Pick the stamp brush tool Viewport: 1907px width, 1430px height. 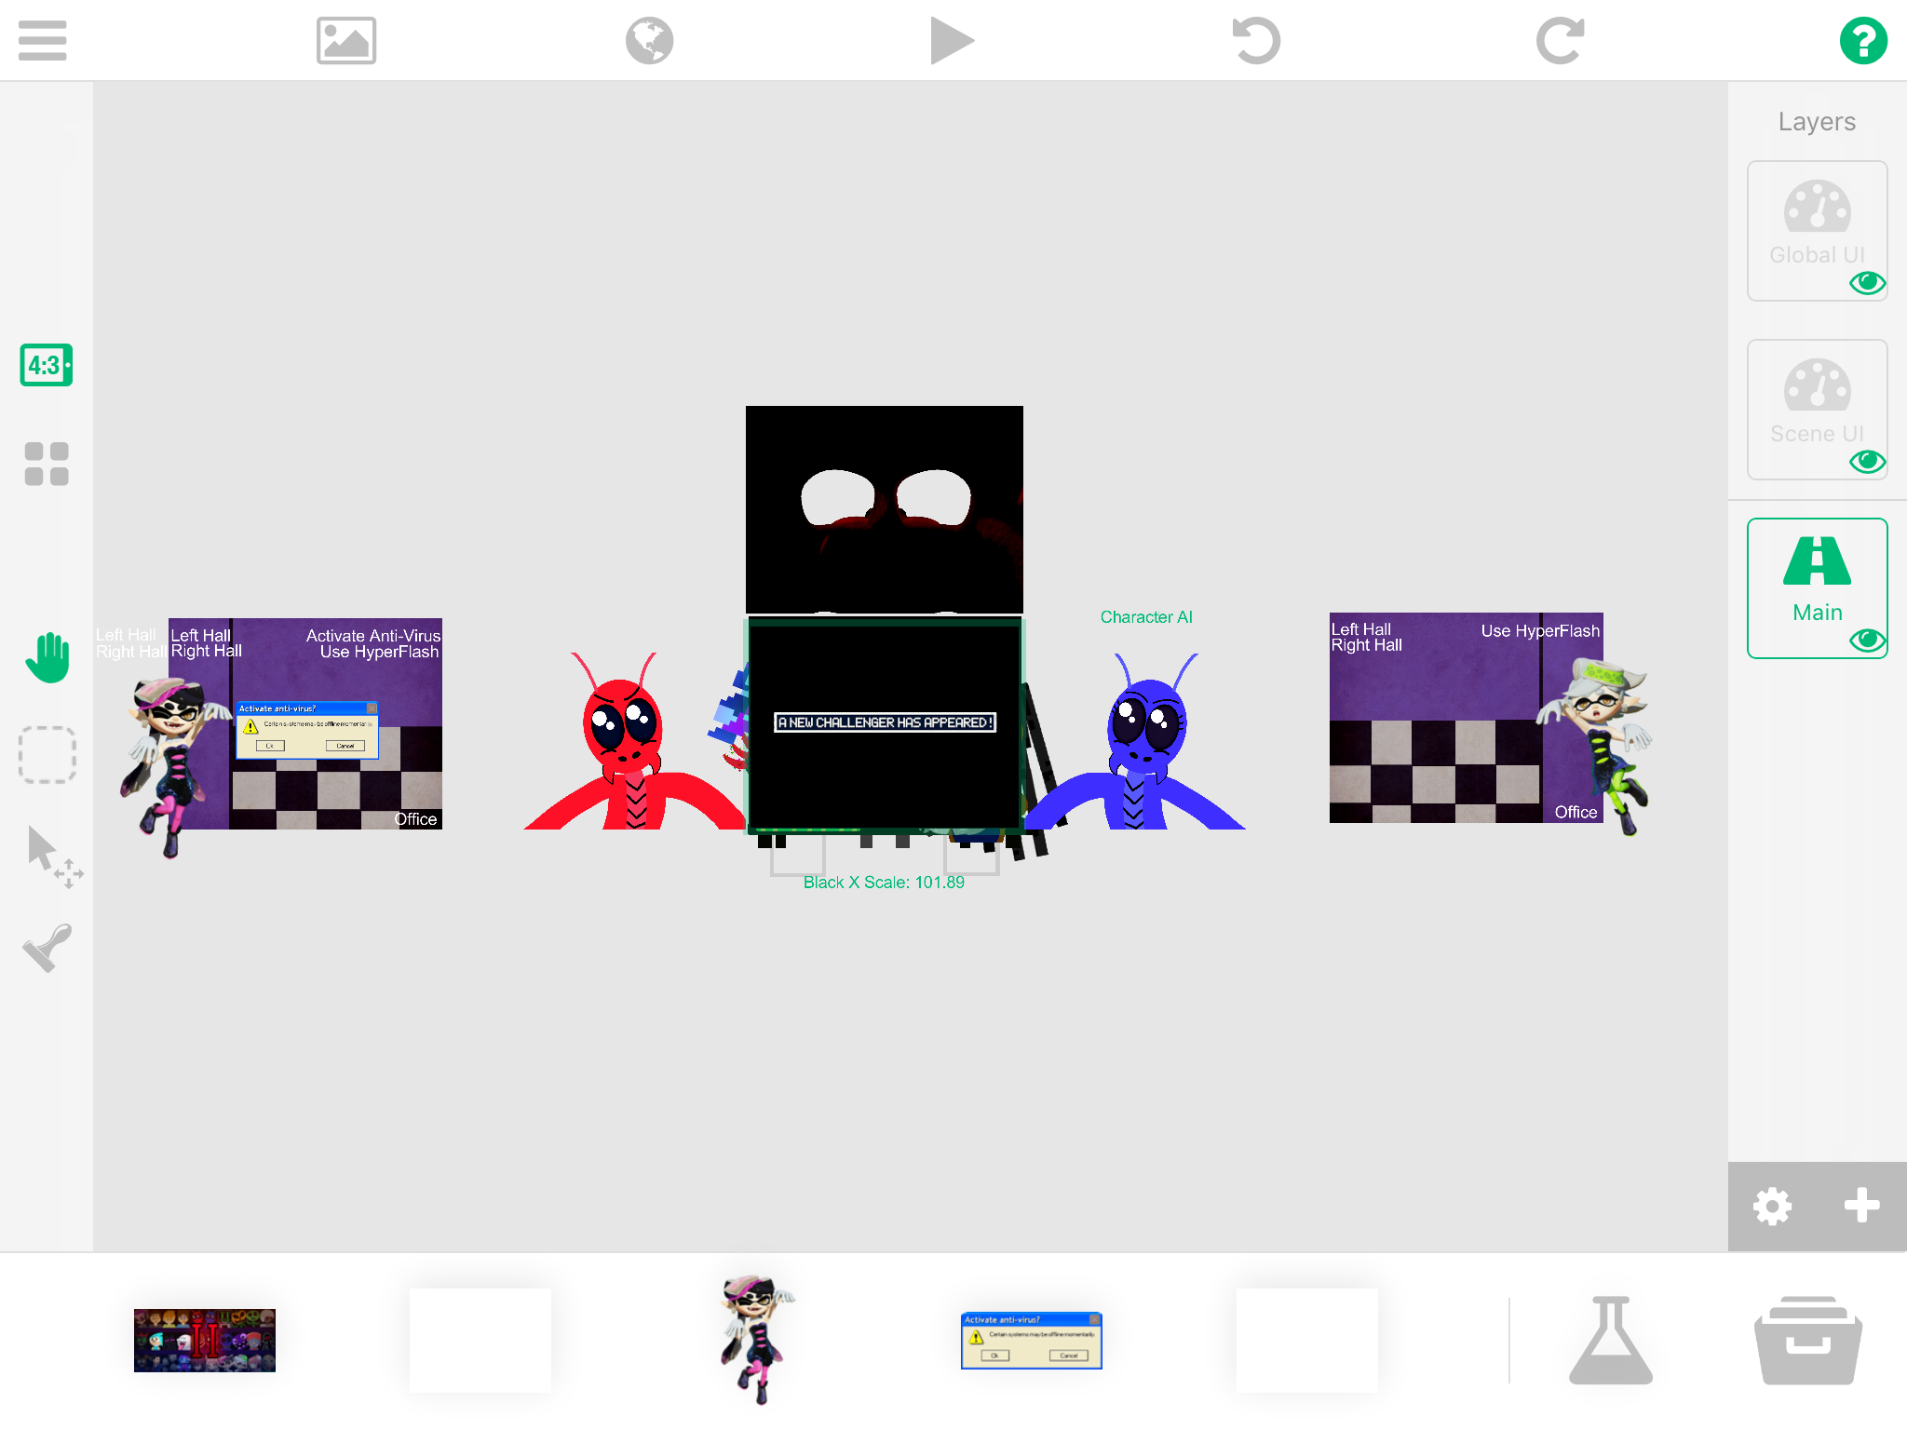tap(47, 948)
